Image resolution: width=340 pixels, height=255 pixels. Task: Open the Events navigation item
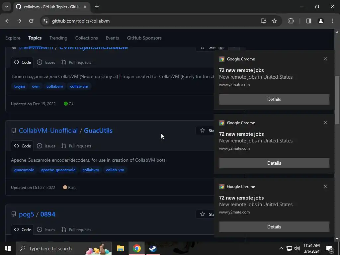click(x=112, y=38)
